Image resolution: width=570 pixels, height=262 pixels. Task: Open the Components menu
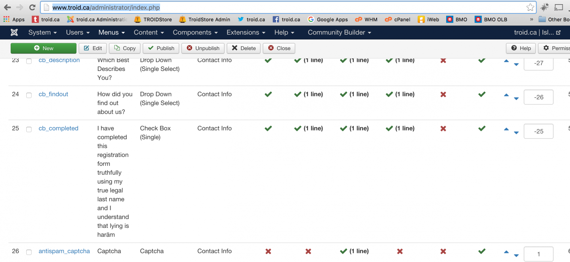195,33
